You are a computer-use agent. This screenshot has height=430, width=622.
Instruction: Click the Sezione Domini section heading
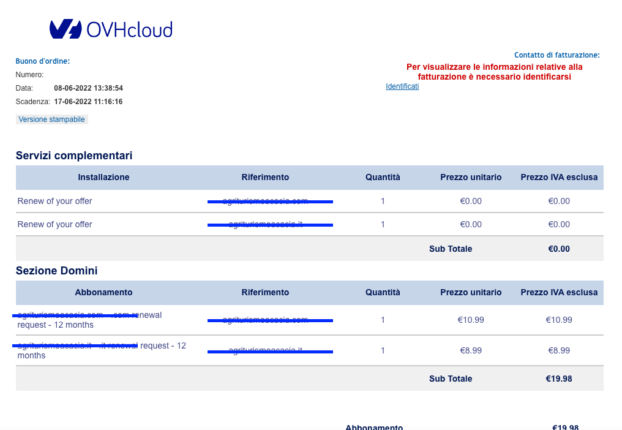point(56,270)
